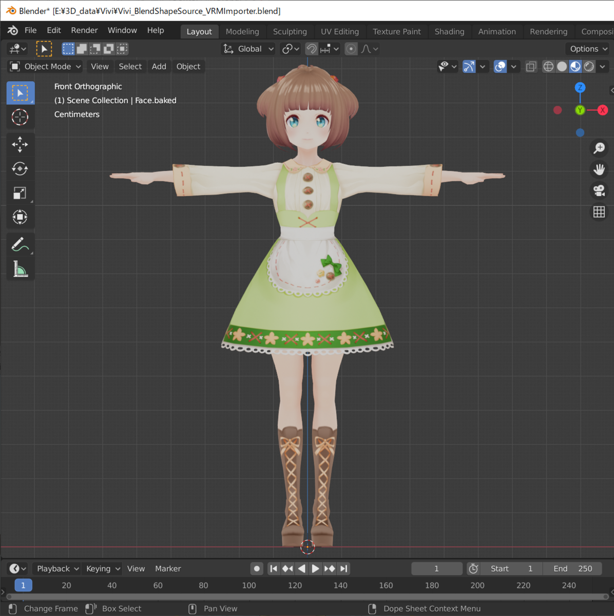Image resolution: width=614 pixels, height=616 pixels.
Task: Open the Render menu
Action: click(84, 30)
